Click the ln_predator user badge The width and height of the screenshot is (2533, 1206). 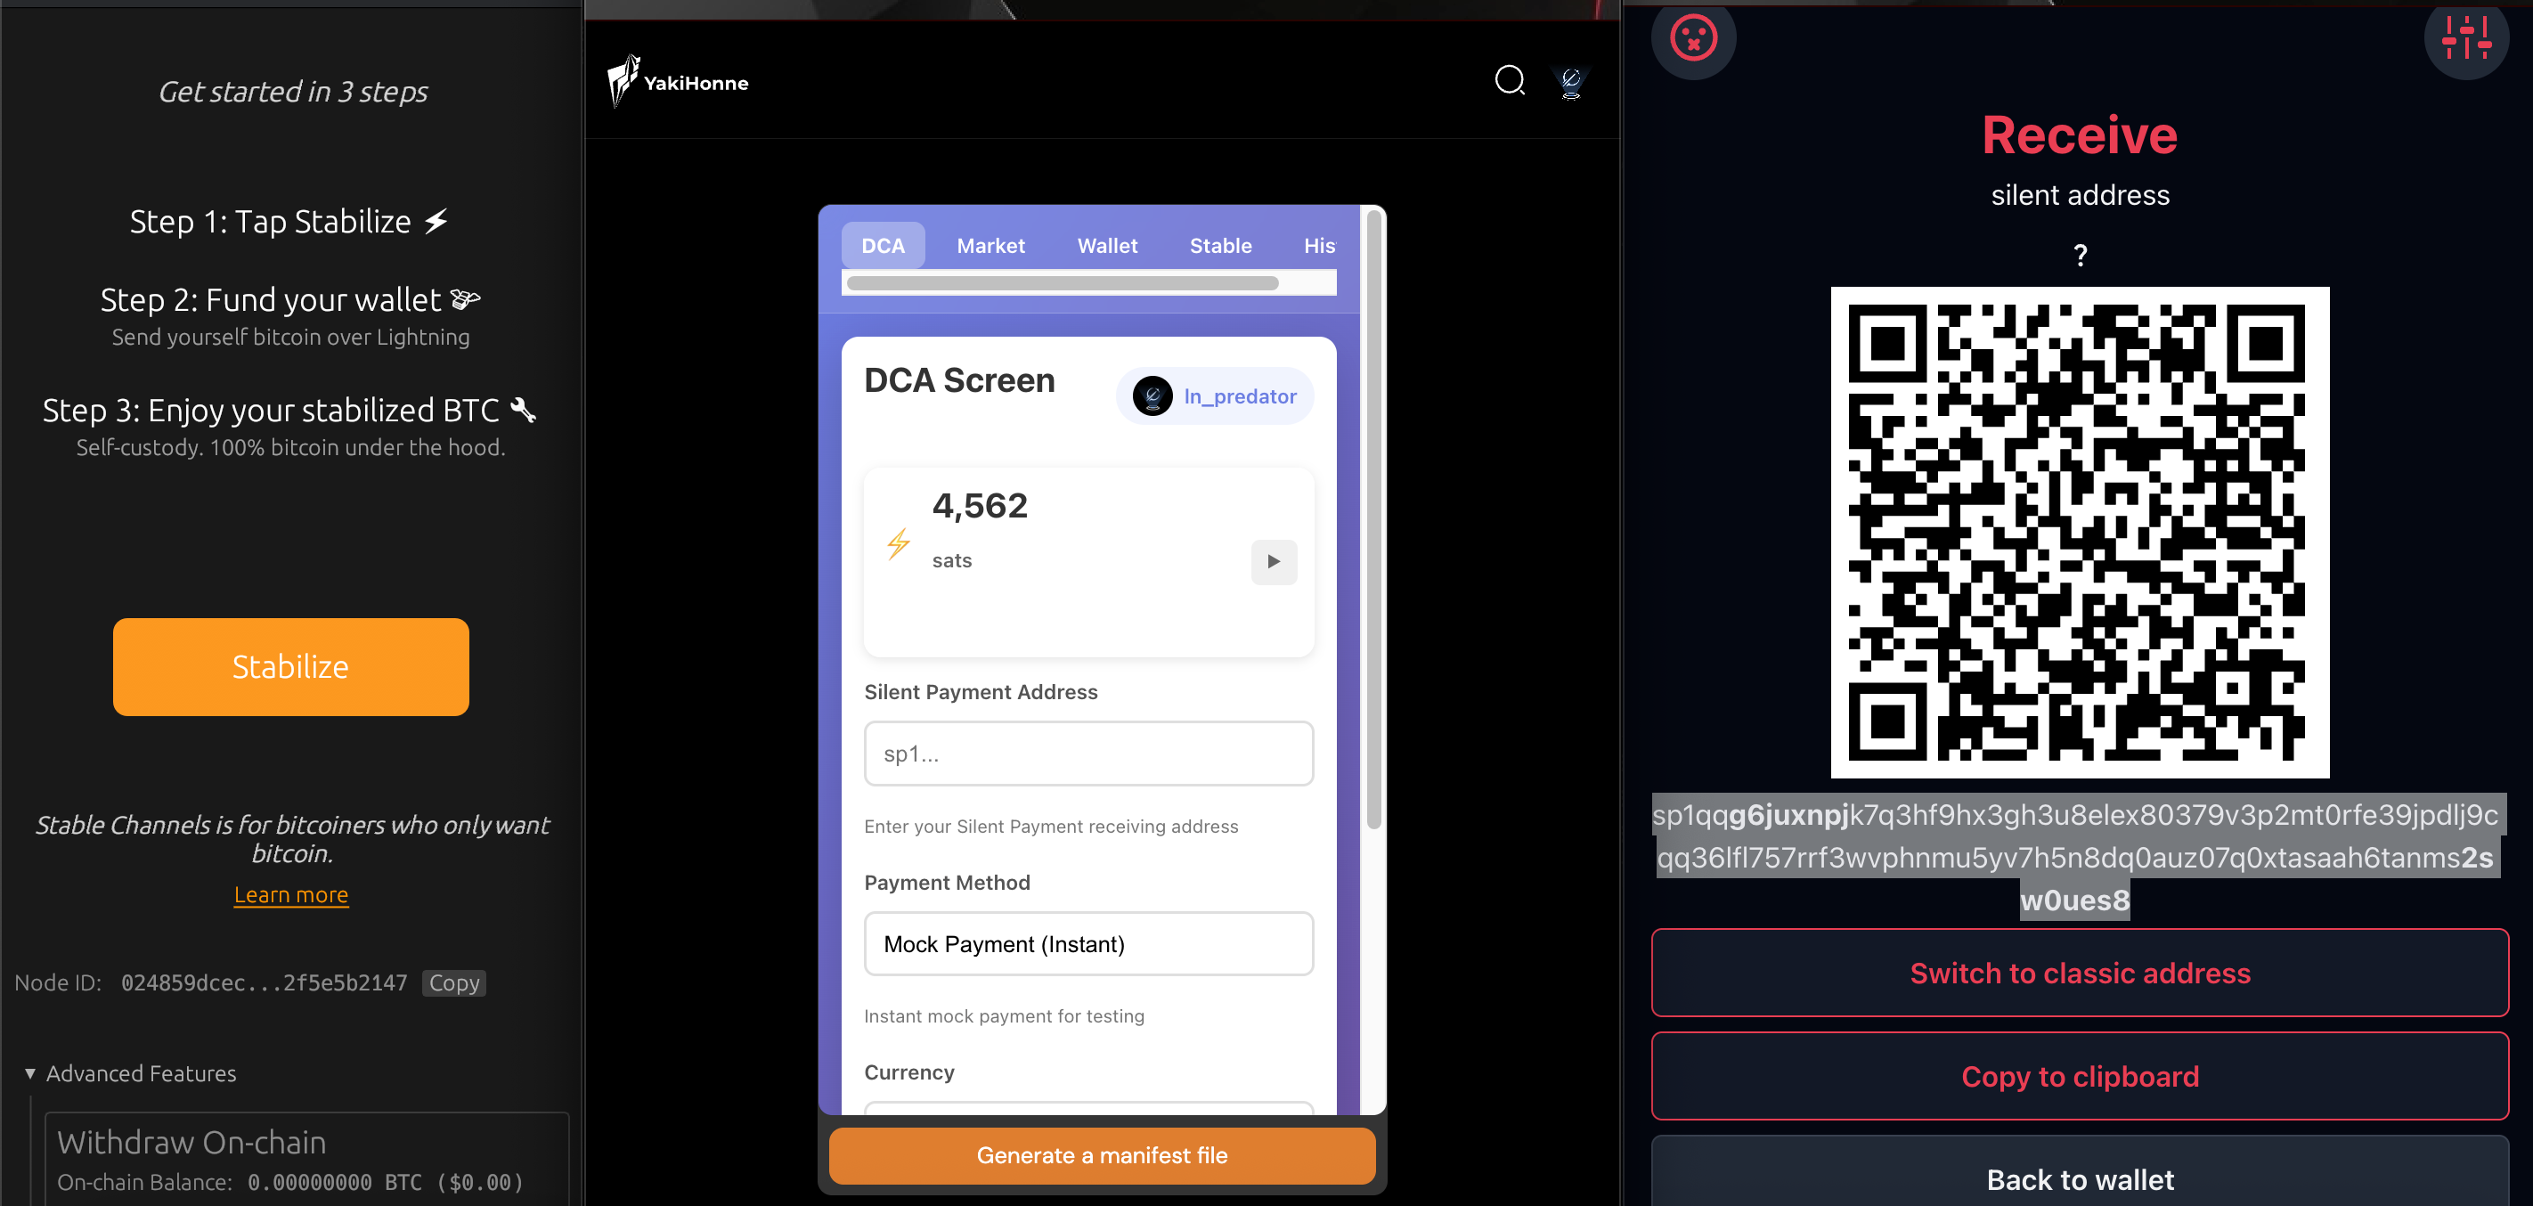point(1214,396)
